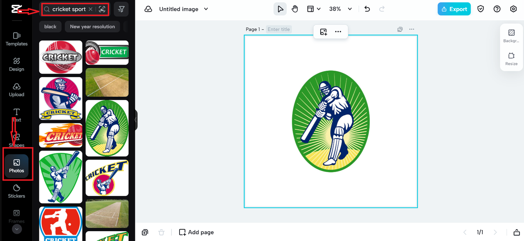Select the black suggestion chip
524x241 pixels.
50,27
